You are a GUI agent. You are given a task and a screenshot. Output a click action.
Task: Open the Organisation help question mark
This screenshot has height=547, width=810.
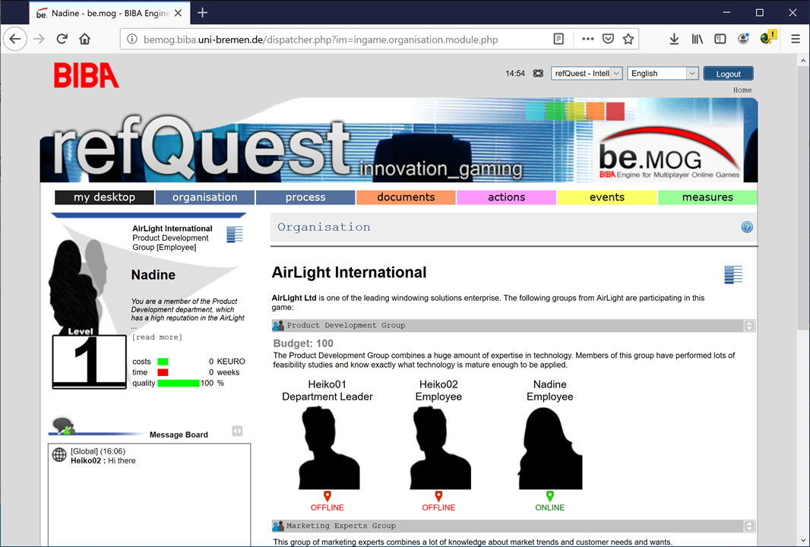pos(747,227)
